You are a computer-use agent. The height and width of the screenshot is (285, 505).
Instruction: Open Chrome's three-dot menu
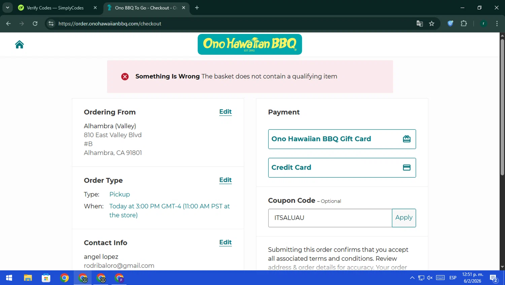click(497, 24)
